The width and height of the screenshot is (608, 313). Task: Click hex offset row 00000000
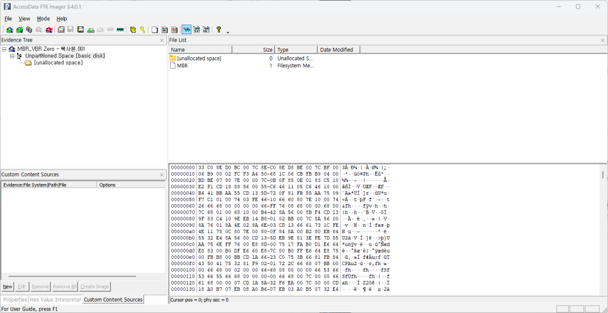coord(281,168)
